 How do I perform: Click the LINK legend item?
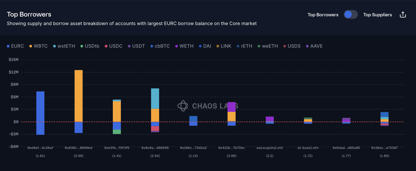[x=224, y=46]
